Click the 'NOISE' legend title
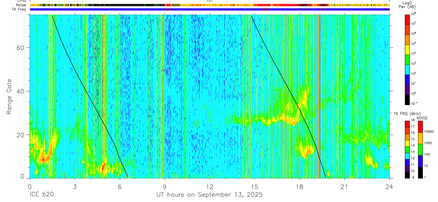Screen dimensions: 438x202 tap(422, 118)
